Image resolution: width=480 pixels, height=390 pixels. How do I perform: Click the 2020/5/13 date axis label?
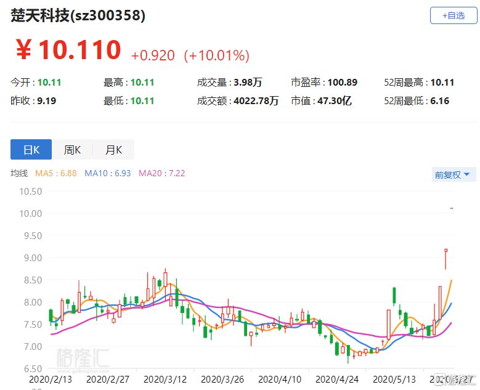point(394,380)
